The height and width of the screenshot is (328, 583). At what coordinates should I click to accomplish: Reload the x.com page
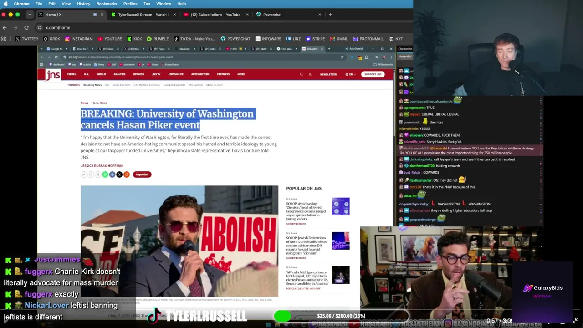26,28
